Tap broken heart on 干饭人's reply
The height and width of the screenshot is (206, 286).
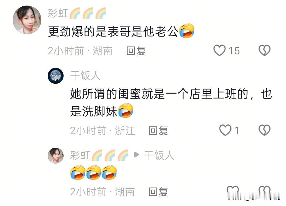(265, 130)
